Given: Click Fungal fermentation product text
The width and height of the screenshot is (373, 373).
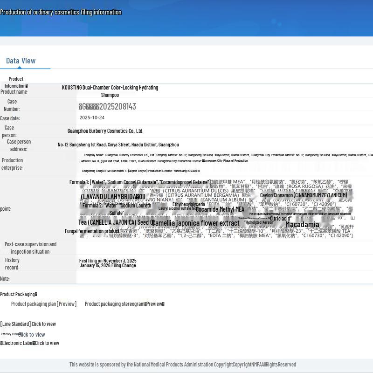Looking at the screenshot, I should (x=92, y=231).
